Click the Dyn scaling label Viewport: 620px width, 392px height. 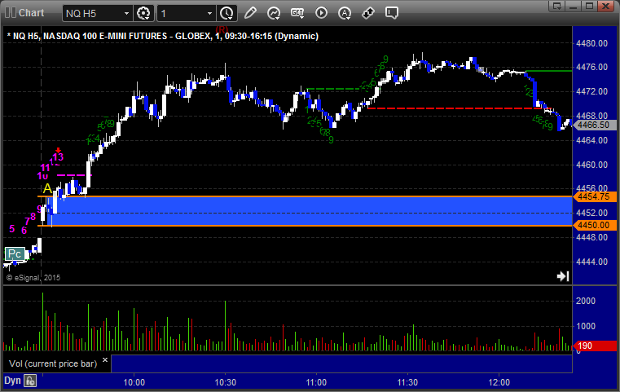pyautogui.click(x=12, y=381)
